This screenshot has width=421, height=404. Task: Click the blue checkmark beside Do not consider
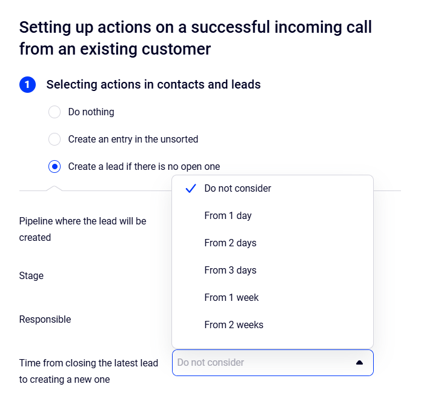191,189
